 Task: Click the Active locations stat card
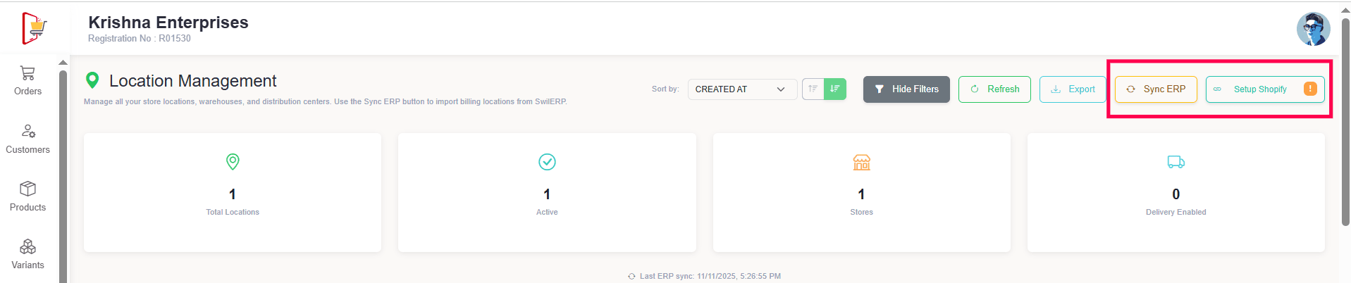[547, 192]
